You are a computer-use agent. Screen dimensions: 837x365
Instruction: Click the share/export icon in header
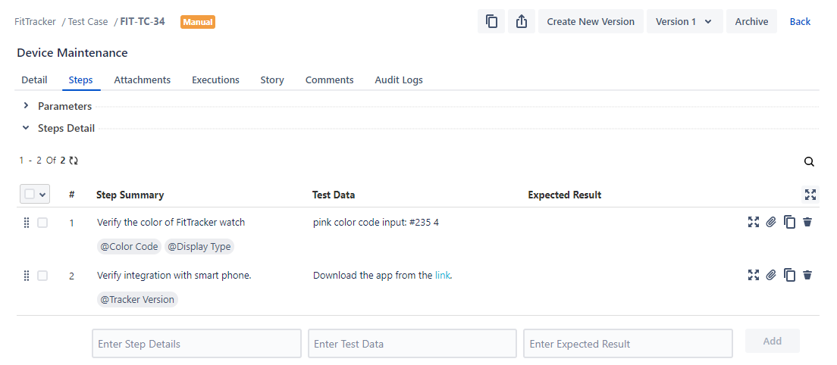coord(522,22)
